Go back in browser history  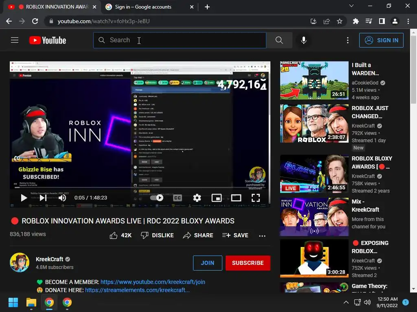[9, 21]
